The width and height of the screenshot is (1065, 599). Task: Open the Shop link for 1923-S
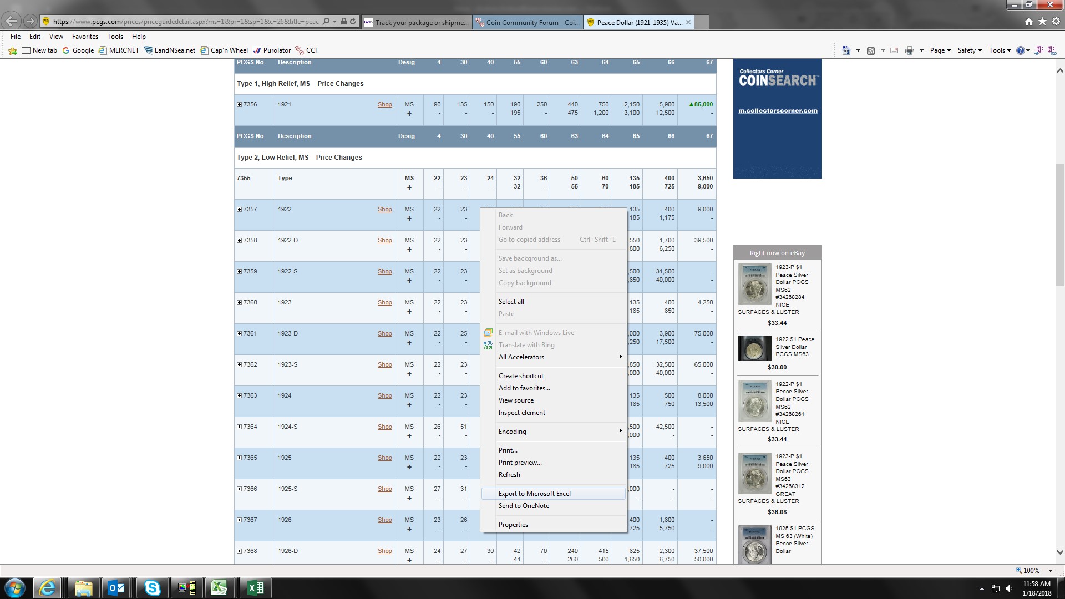[384, 364]
